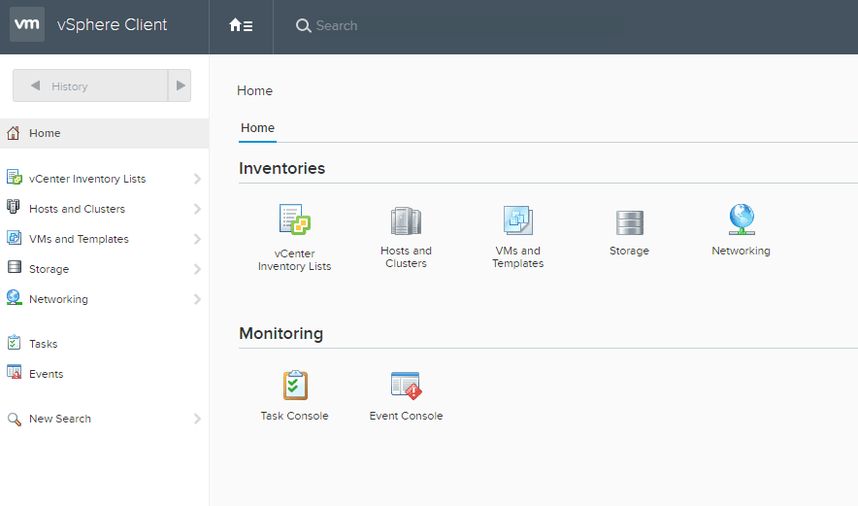Open New Search from sidebar
The width and height of the screenshot is (858, 506).
60,419
